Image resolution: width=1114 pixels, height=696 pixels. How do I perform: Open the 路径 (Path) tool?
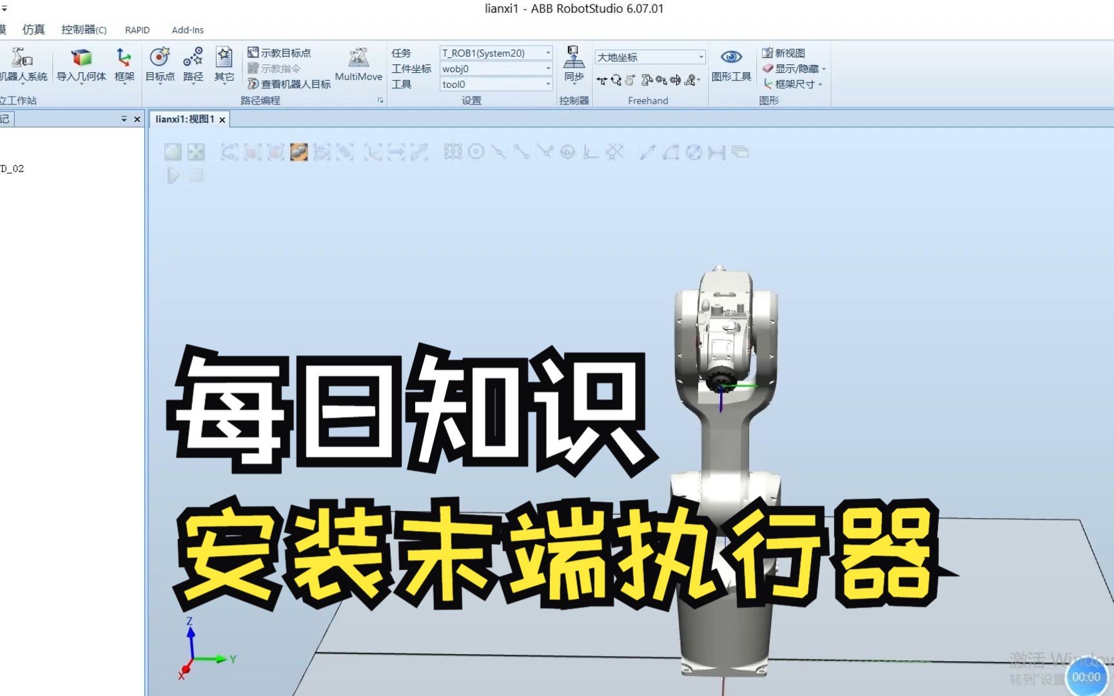click(x=193, y=64)
